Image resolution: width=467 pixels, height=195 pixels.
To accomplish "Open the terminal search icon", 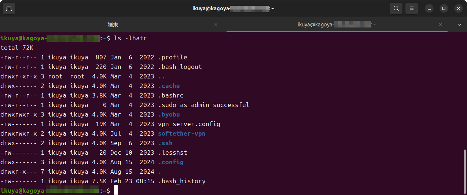I will pyautogui.click(x=396, y=8).
